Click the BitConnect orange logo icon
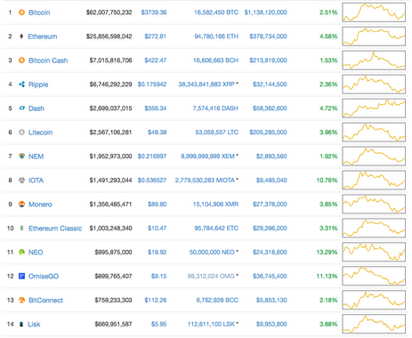This screenshot has width=412, height=338. coord(21,300)
